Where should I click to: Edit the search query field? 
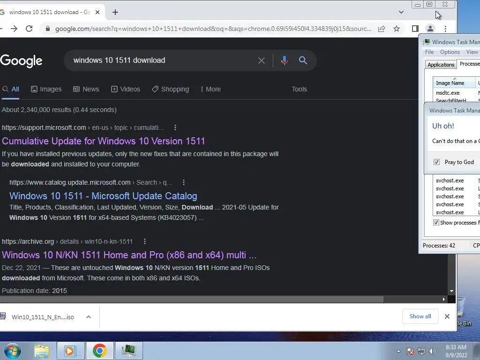click(x=162, y=60)
